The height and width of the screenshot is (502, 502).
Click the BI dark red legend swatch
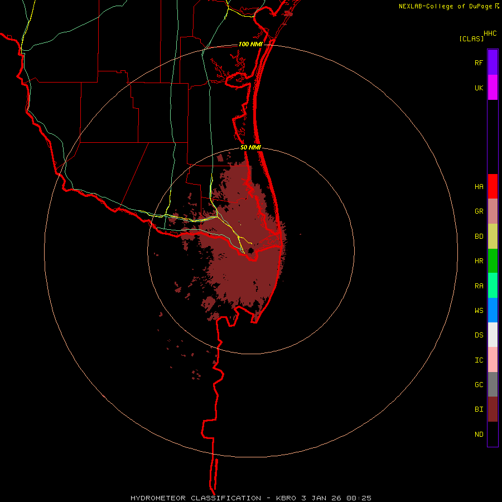click(x=493, y=409)
